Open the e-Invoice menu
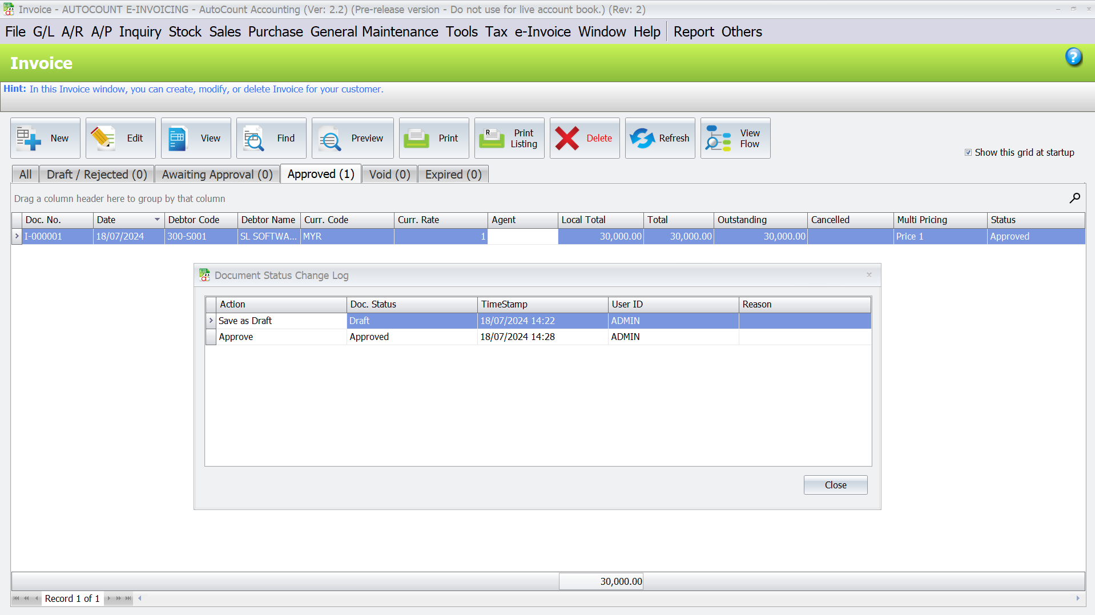 click(x=542, y=31)
